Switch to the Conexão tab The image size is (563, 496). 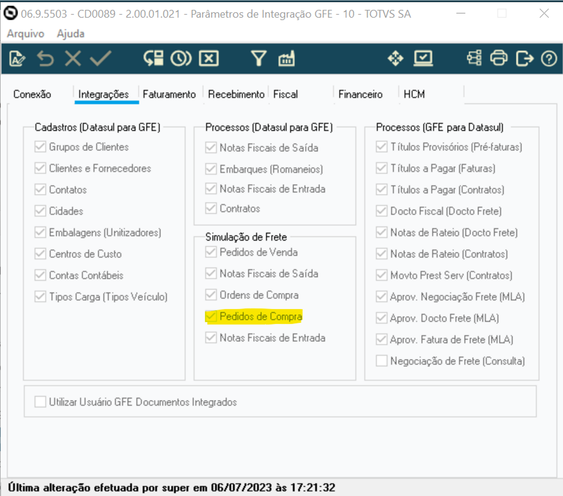32,94
